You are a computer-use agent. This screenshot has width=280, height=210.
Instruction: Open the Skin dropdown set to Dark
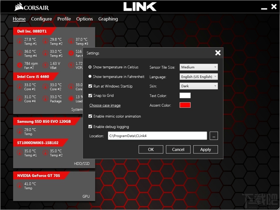199,86
